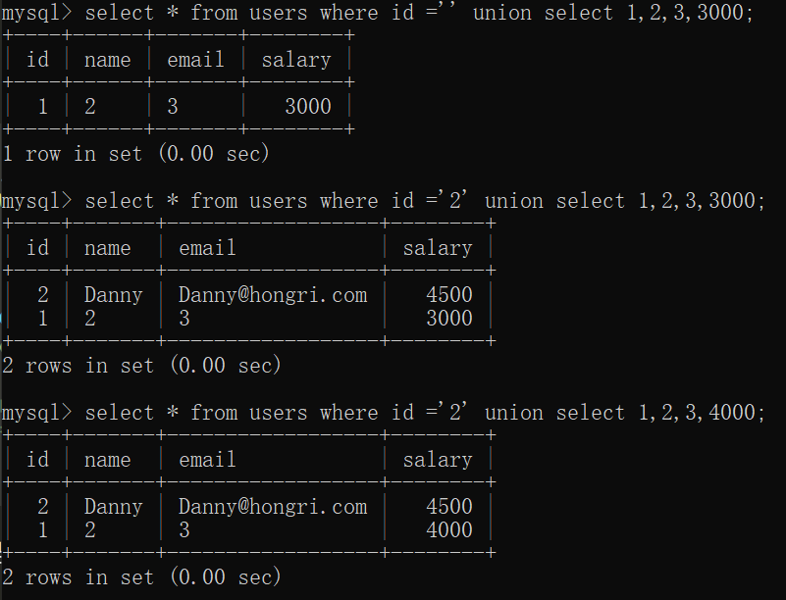Click the email header in second table
This screenshot has height=600, width=786.
point(207,248)
